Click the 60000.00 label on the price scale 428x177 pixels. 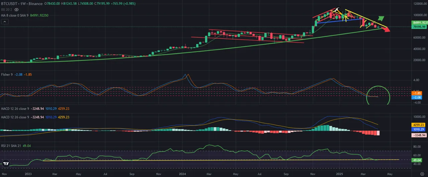pyautogui.click(x=420, y=38)
